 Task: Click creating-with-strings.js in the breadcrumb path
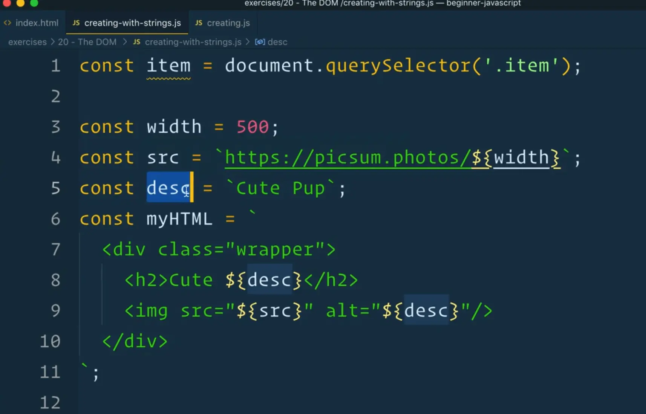(193, 42)
